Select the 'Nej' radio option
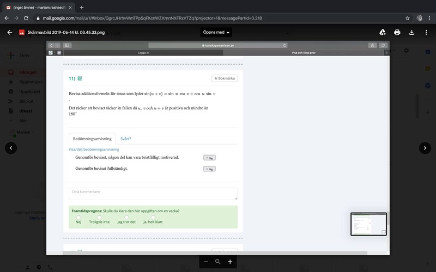The height and width of the screenshot is (272, 436). 78,217
